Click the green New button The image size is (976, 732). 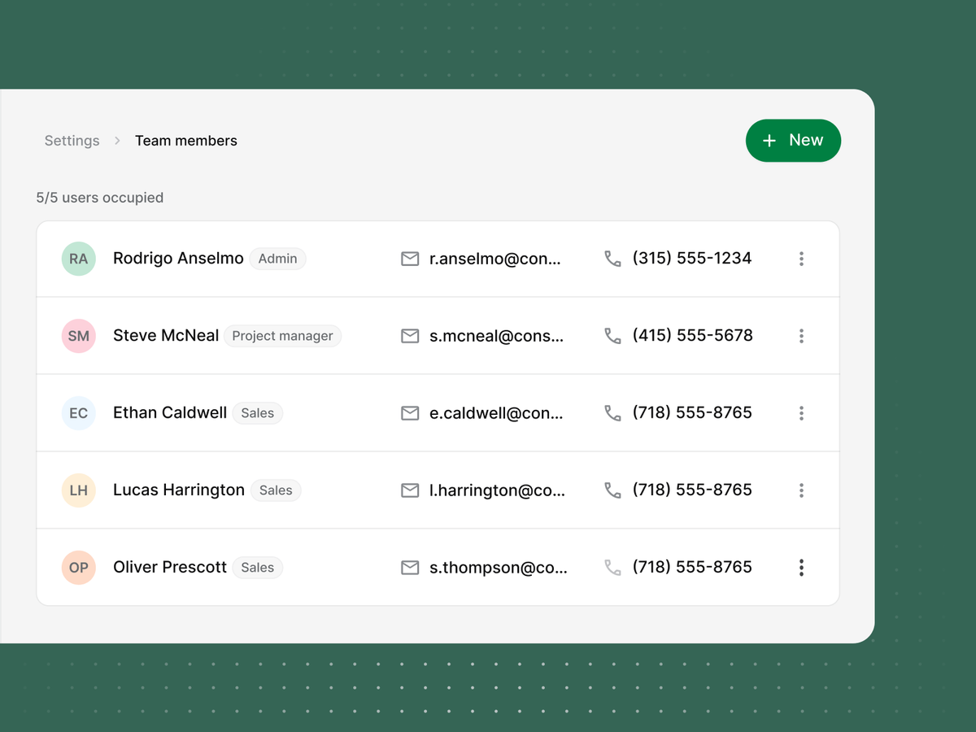(793, 141)
